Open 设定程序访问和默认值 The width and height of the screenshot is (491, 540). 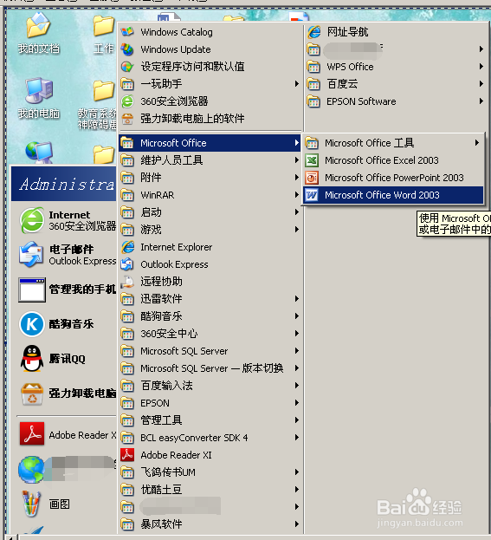pyautogui.click(x=210, y=67)
